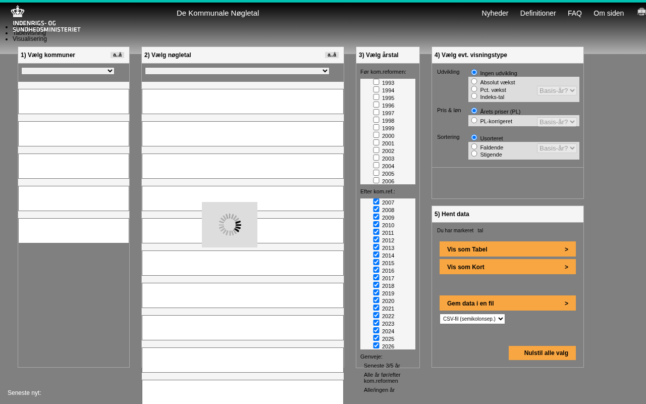
Task: Go to the Definitioner page
Action: 537,13
